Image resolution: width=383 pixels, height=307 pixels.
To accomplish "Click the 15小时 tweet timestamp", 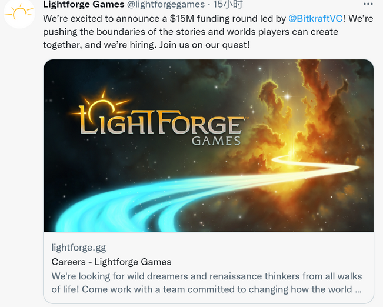I will (x=228, y=4).
